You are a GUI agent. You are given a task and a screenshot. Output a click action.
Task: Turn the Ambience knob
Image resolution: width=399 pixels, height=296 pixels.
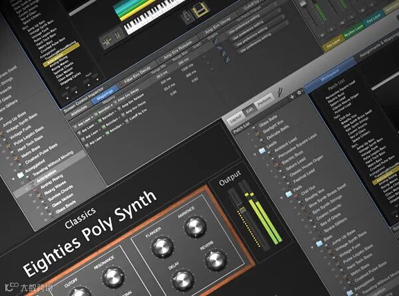tap(195, 227)
